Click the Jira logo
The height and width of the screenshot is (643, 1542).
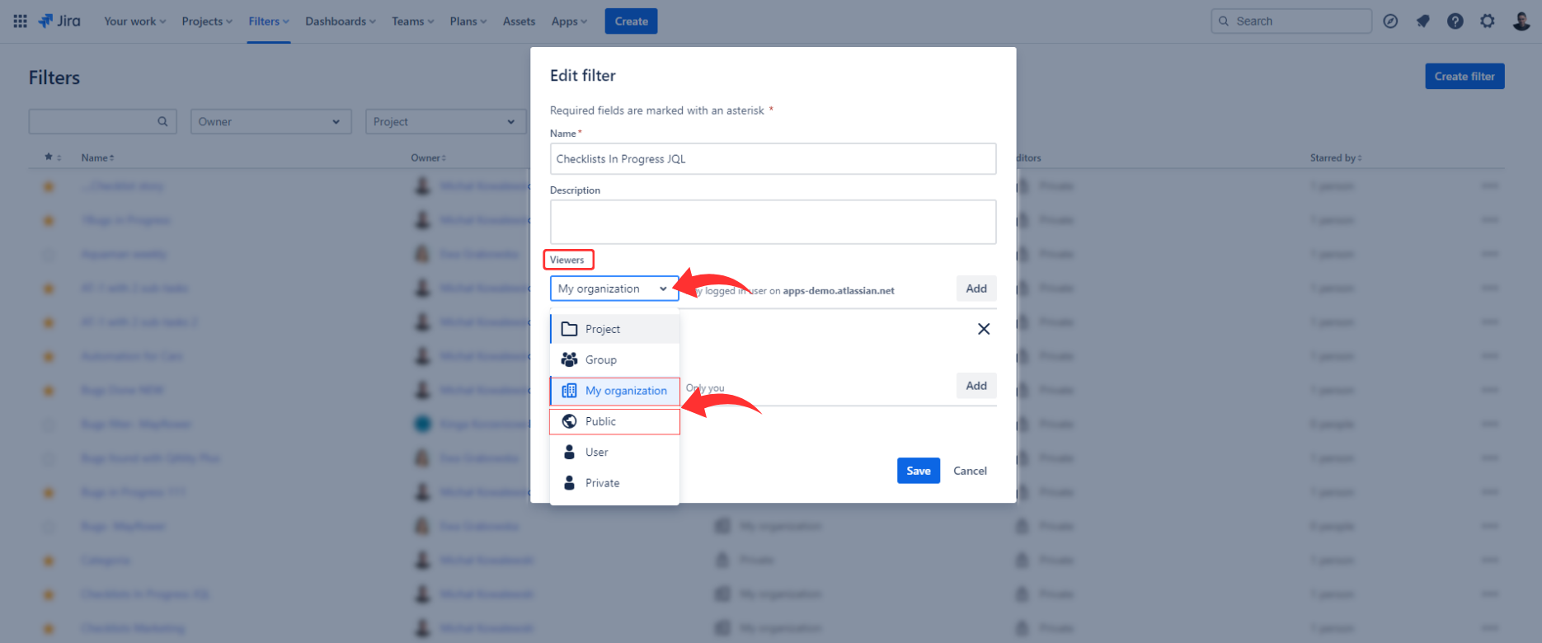[59, 21]
